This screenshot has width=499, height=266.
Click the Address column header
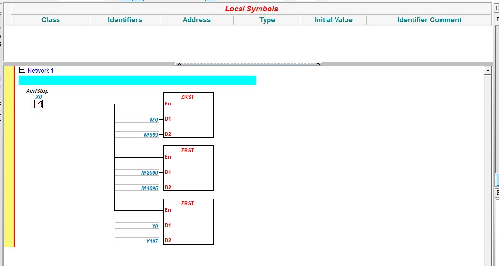(x=197, y=20)
